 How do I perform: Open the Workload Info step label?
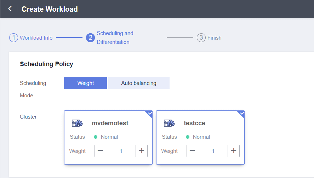(x=36, y=38)
